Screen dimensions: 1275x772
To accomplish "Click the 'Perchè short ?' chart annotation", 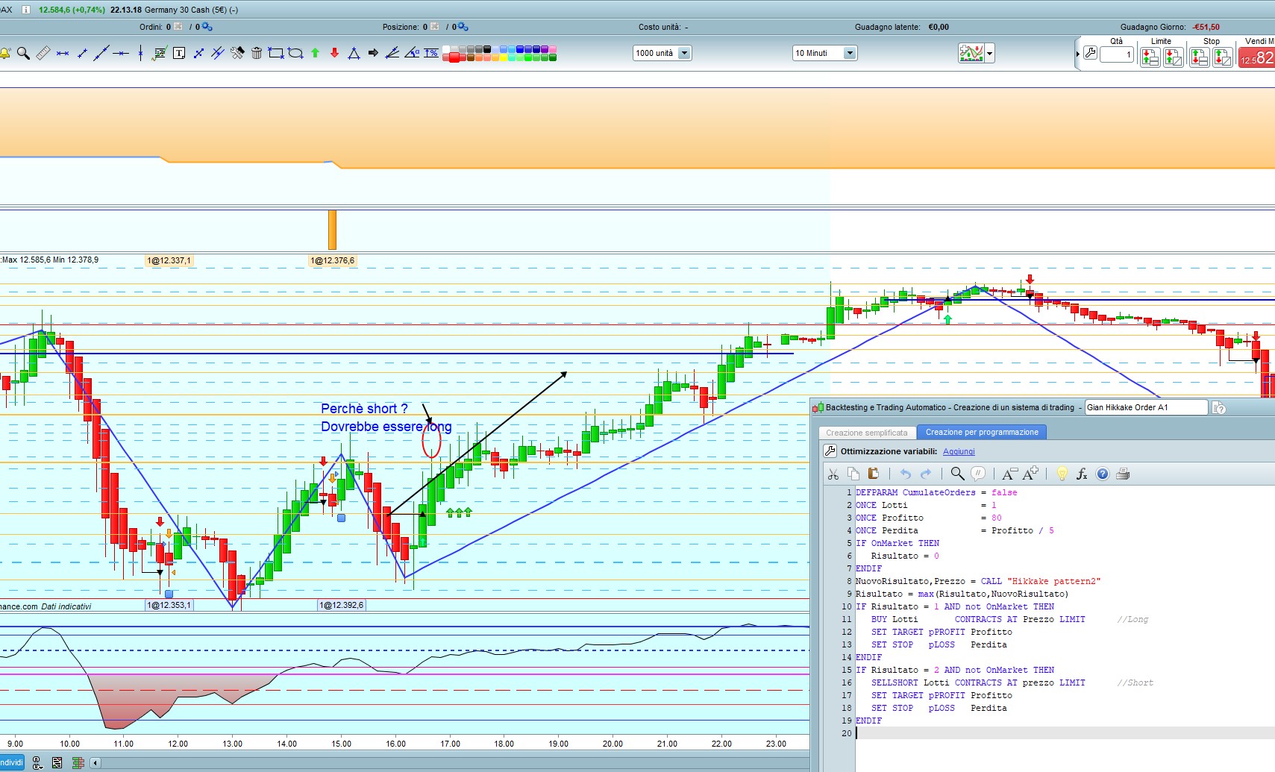I will (364, 409).
